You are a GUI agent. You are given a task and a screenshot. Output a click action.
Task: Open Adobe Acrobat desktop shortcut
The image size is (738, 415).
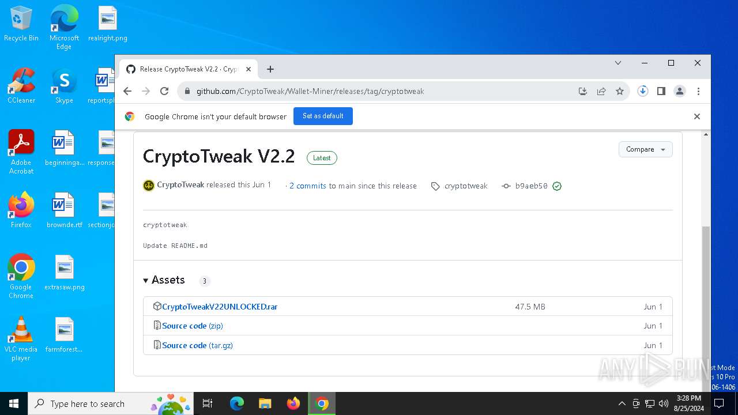(x=21, y=152)
